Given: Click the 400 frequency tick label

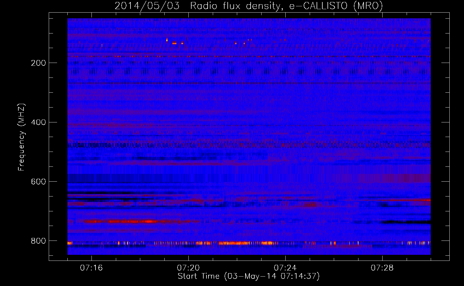Looking at the screenshot, I should [38, 122].
